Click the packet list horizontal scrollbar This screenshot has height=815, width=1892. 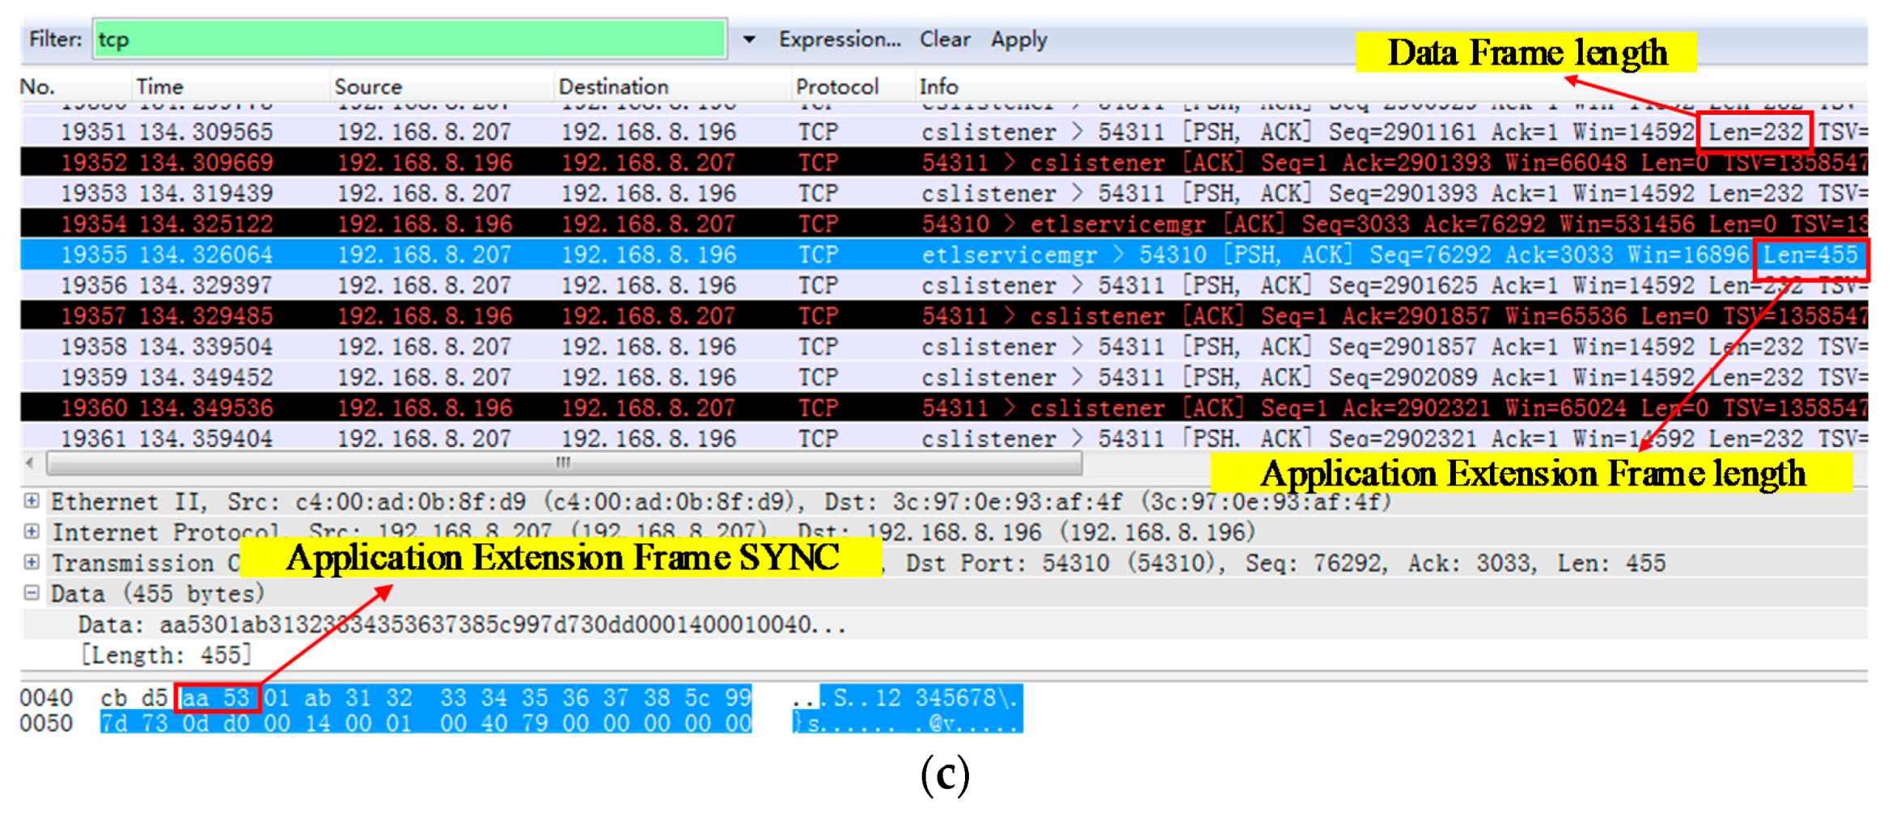[564, 463]
